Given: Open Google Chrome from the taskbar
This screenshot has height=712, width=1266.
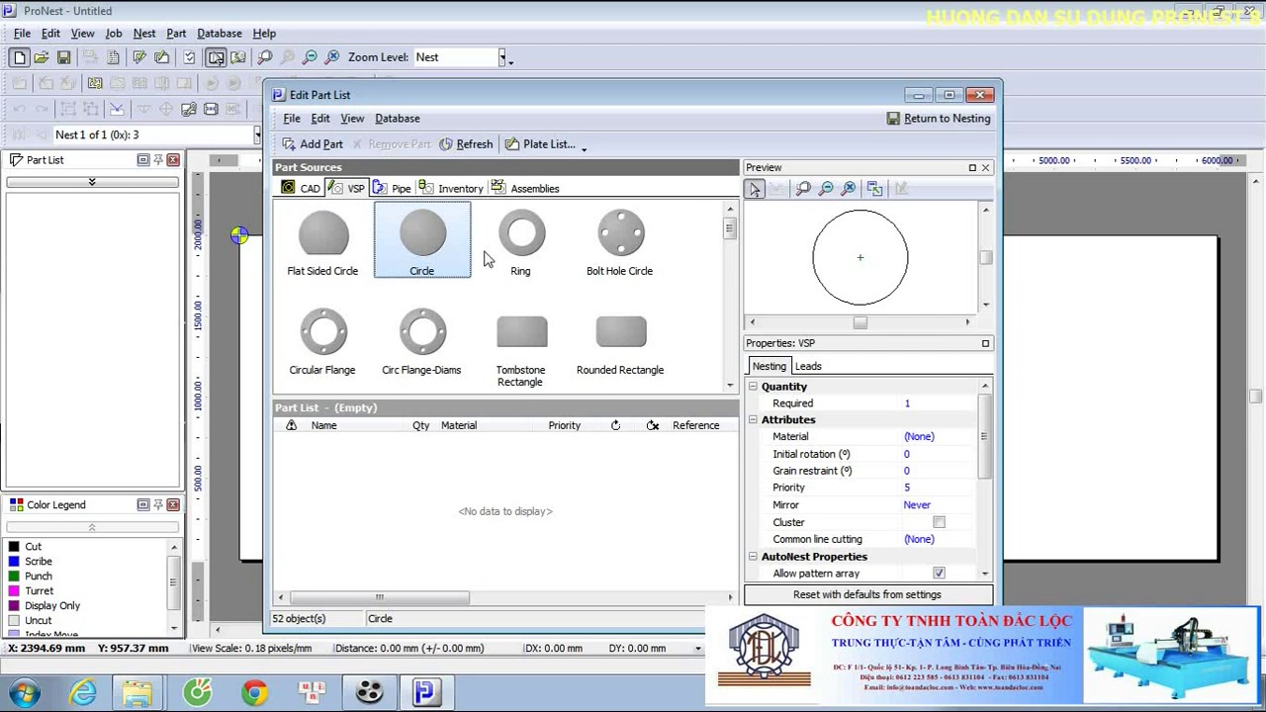Looking at the screenshot, I should pos(254,692).
